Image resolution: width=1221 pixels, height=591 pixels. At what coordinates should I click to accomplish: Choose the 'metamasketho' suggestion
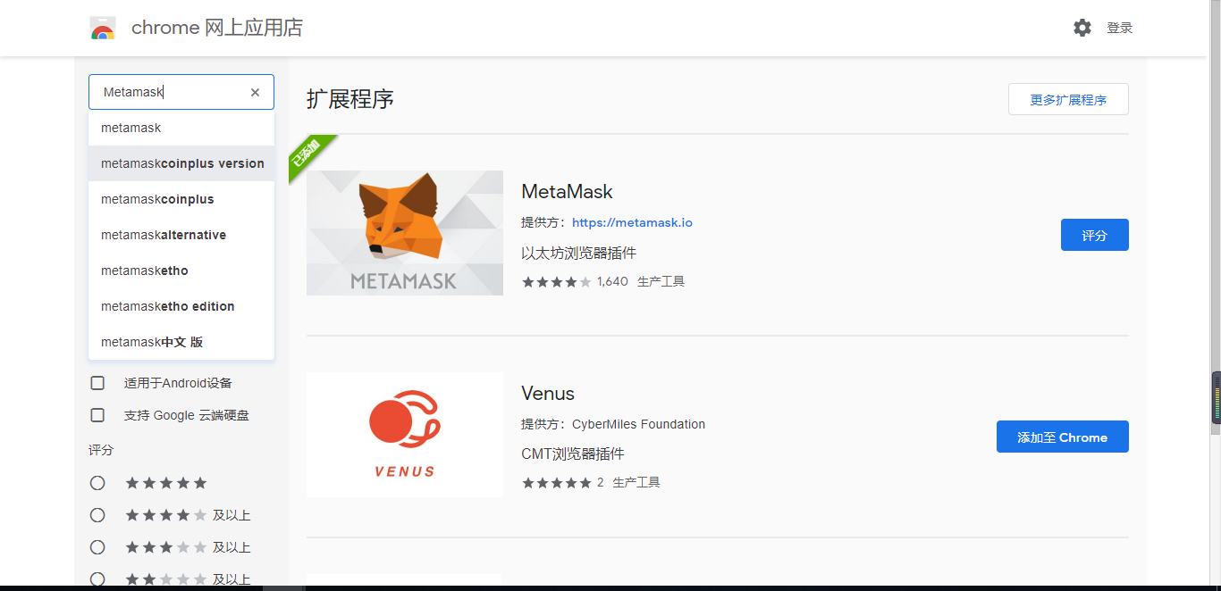coord(181,271)
